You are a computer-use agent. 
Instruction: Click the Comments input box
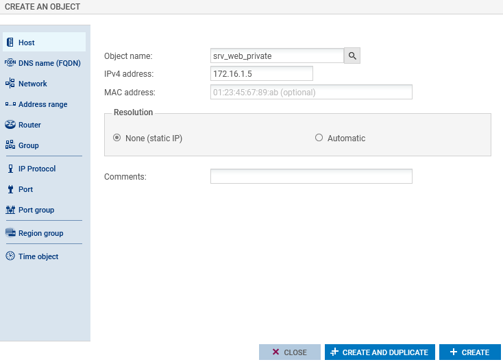(x=311, y=177)
